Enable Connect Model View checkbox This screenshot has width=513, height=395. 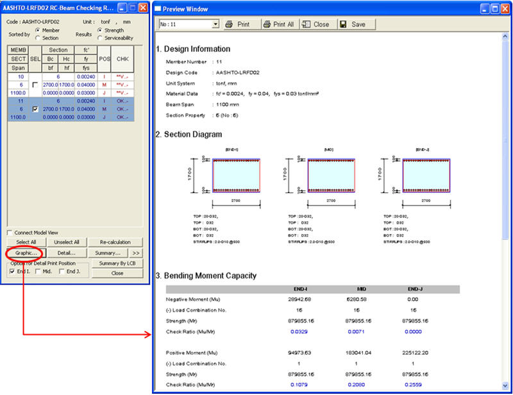(x=10, y=232)
